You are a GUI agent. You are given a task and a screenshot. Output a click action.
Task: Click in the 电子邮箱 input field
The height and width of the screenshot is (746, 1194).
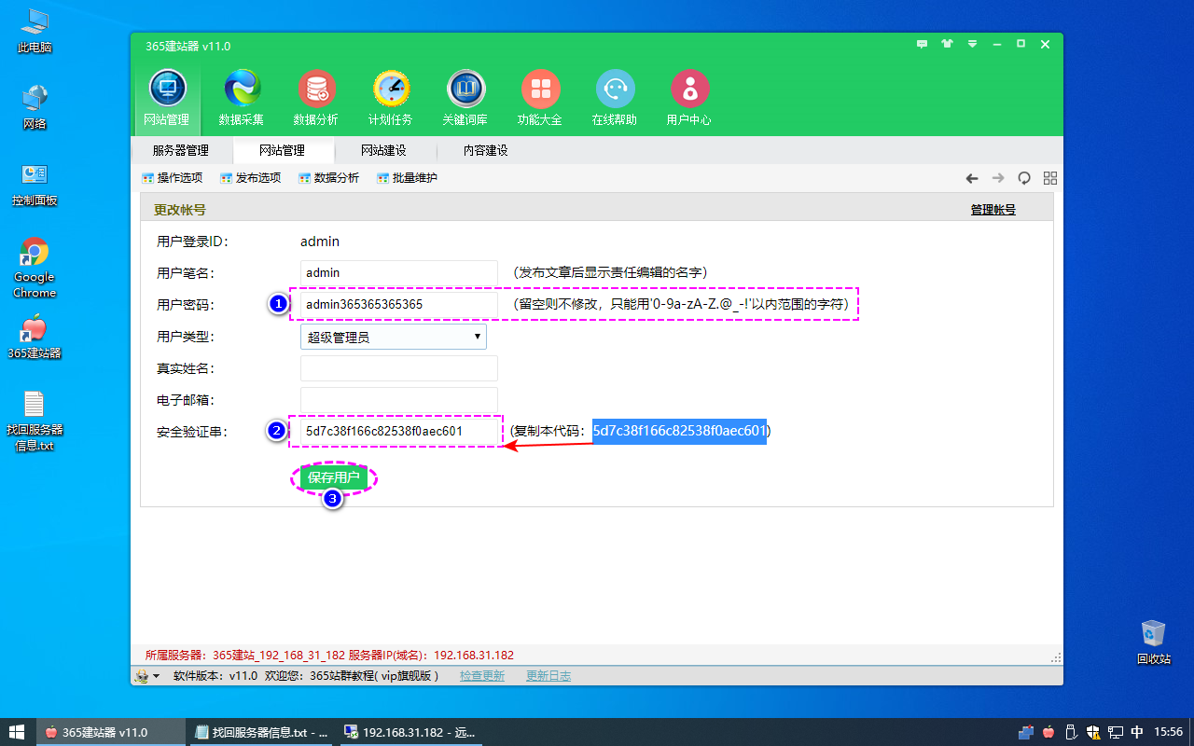[399, 400]
